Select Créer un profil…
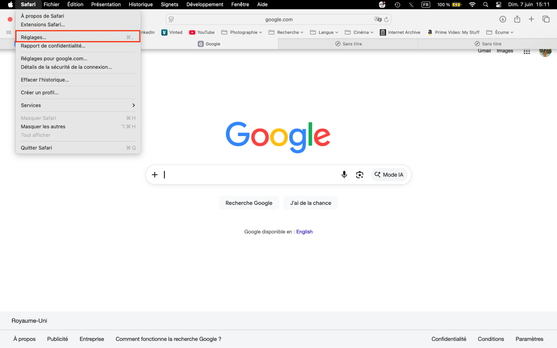The width and height of the screenshot is (557, 348). tap(78, 92)
